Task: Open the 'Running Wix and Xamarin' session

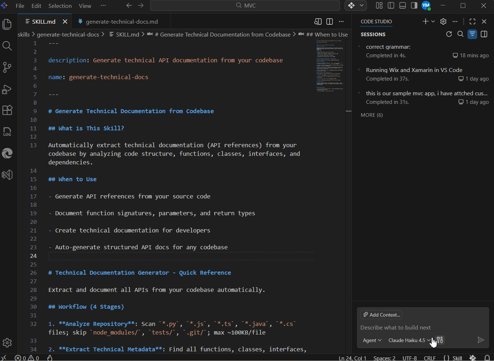Action: (x=414, y=70)
